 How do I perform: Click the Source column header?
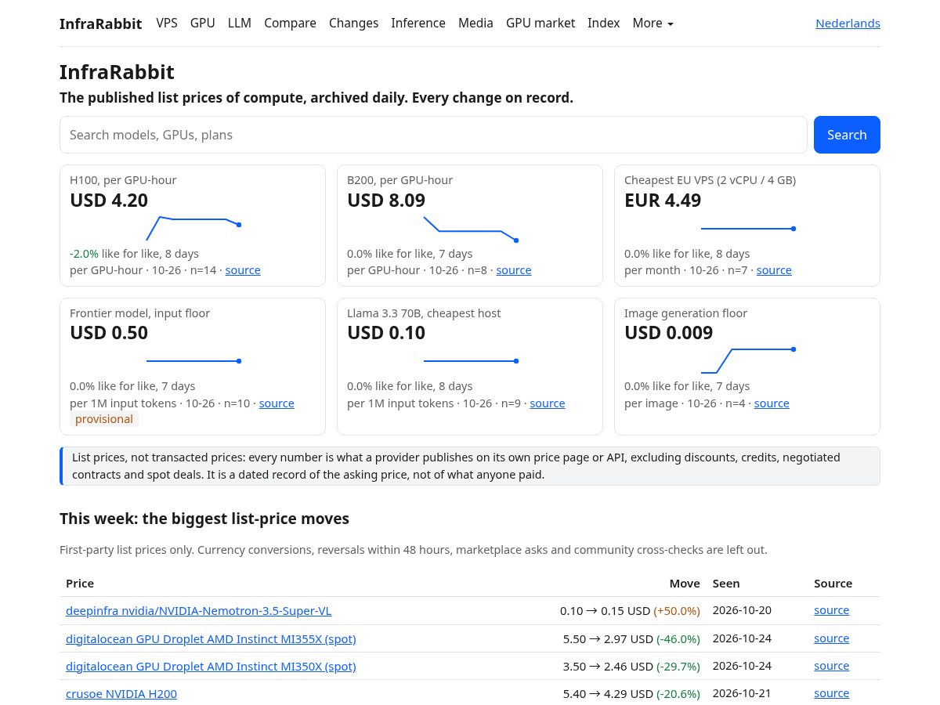coord(833,584)
